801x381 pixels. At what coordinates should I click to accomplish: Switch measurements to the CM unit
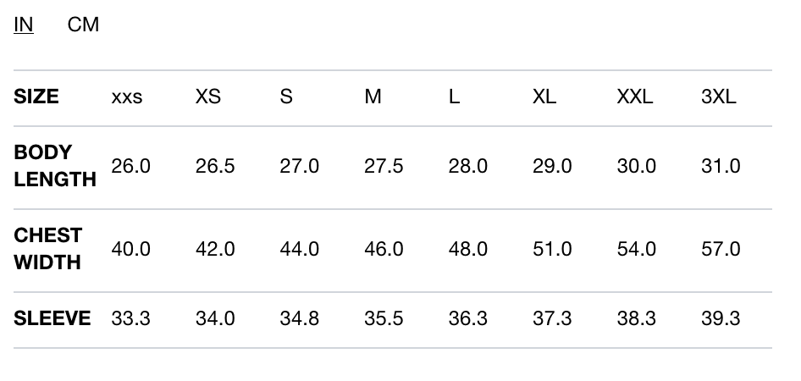[x=83, y=25]
